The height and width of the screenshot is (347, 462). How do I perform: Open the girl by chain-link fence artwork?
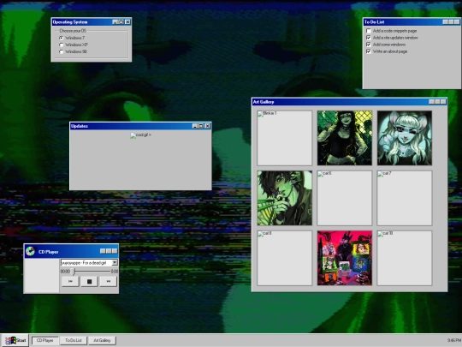tap(345, 138)
